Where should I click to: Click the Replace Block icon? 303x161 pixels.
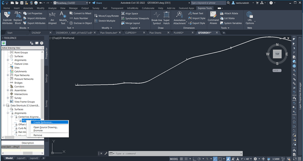click(x=18, y=18)
